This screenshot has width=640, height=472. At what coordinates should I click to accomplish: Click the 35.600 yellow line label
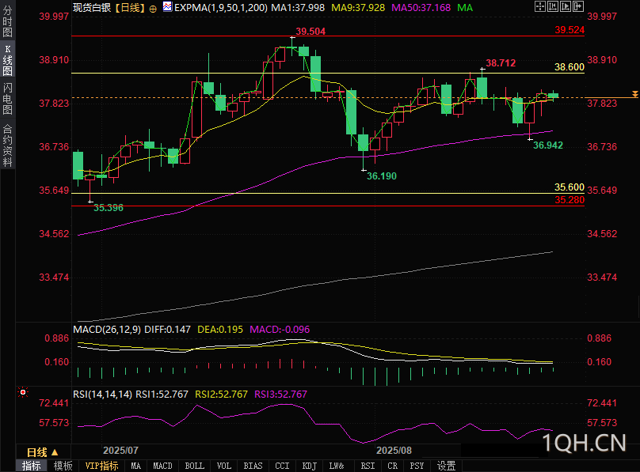(570, 187)
